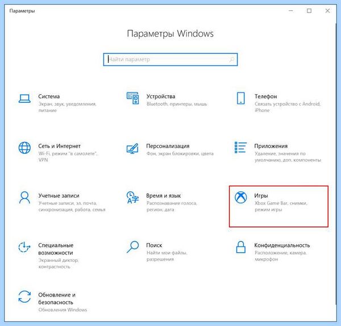
Task: Open the Сеть и Интернет heading
Action: pyautogui.click(x=59, y=146)
